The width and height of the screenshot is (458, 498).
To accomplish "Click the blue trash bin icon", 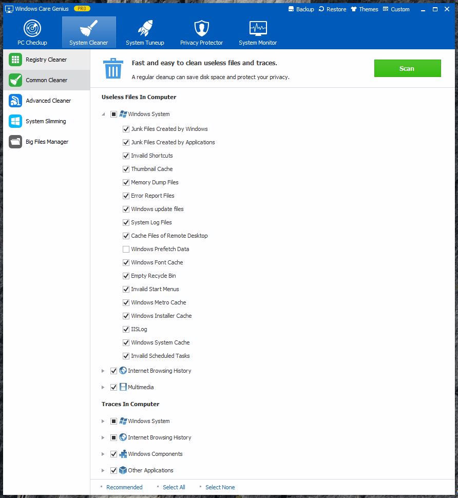I will click(x=113, y=68).
